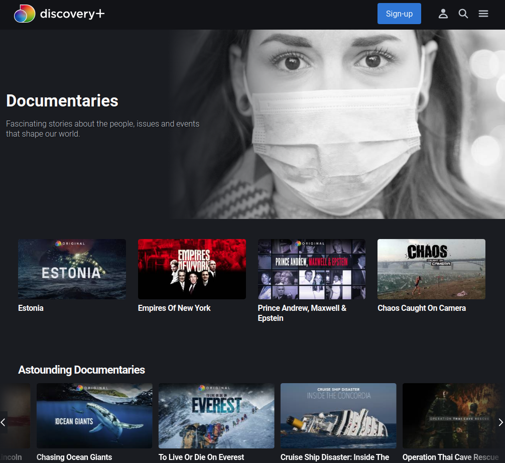Screen dimensions: 505x463
Task: Click the Estonia title link
Action: point(31,308)
